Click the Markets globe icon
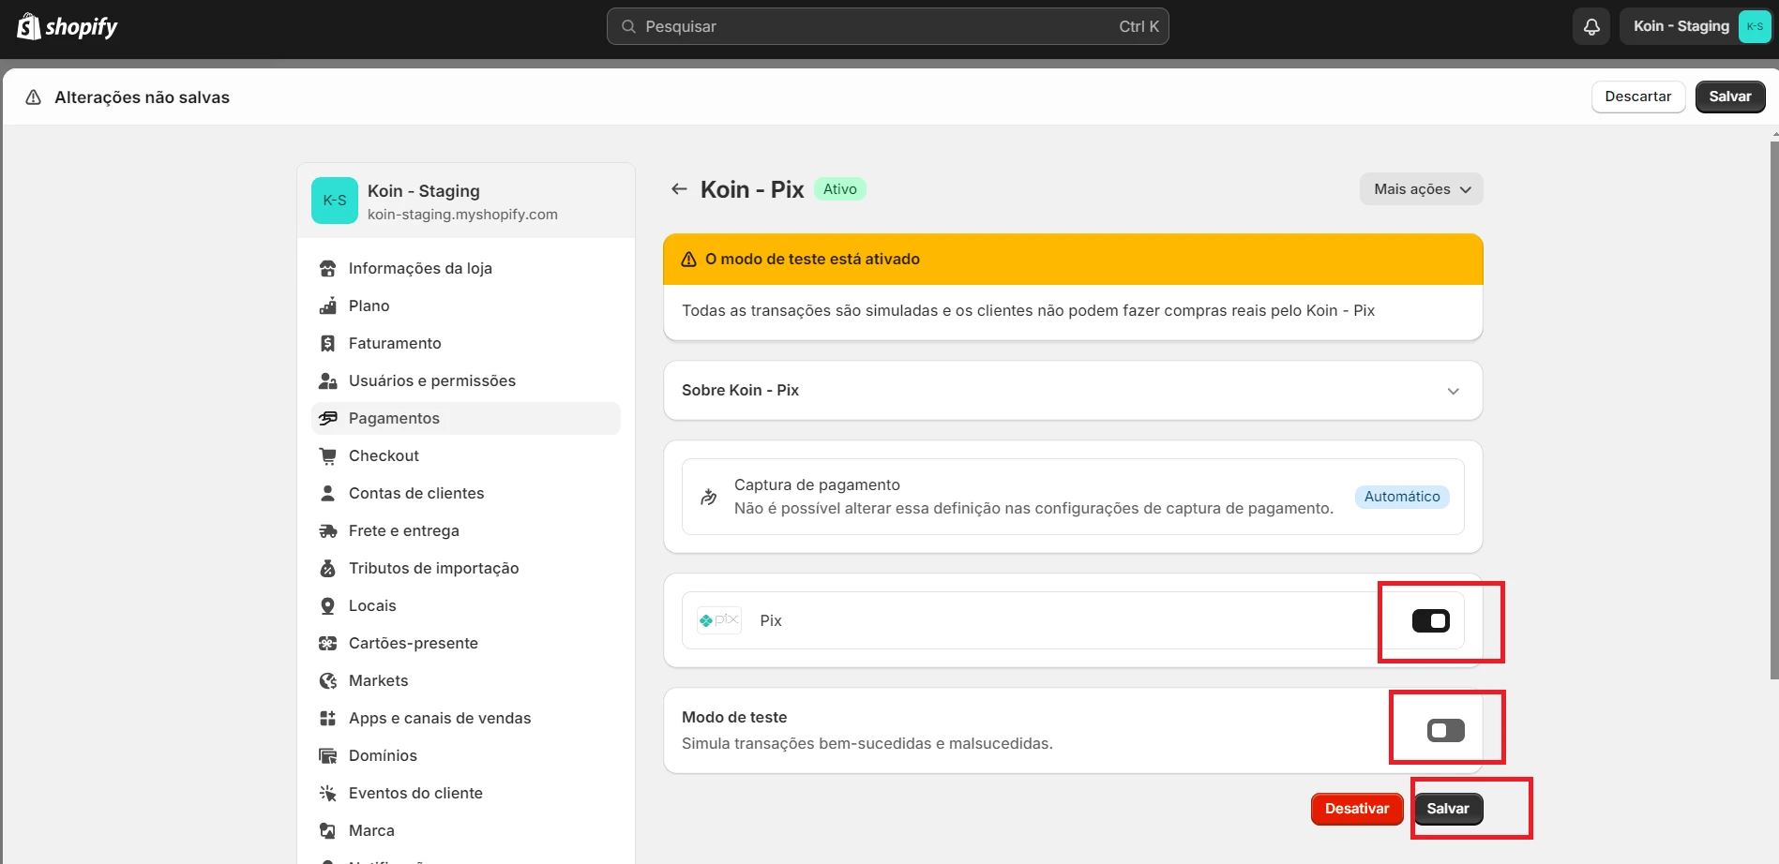 click(x=327, y=680)
